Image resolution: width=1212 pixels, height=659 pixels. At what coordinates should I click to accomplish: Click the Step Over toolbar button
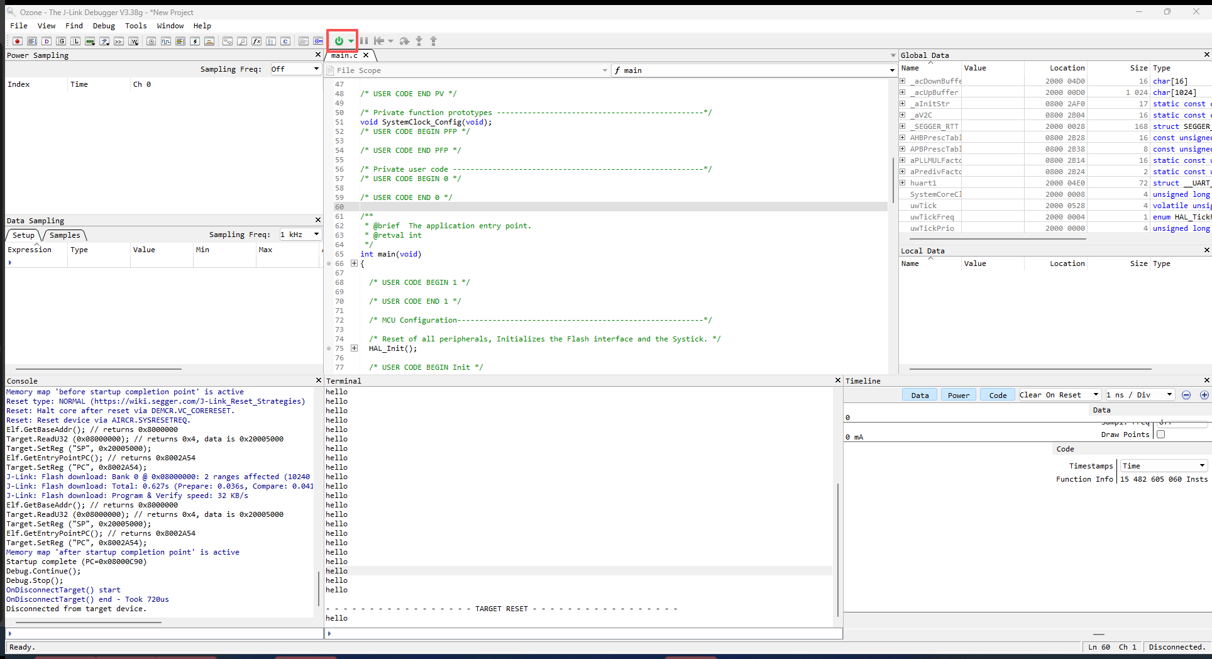pos(404,41)
